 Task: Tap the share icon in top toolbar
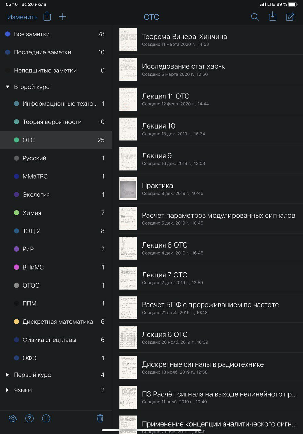[x=47, y=17]
